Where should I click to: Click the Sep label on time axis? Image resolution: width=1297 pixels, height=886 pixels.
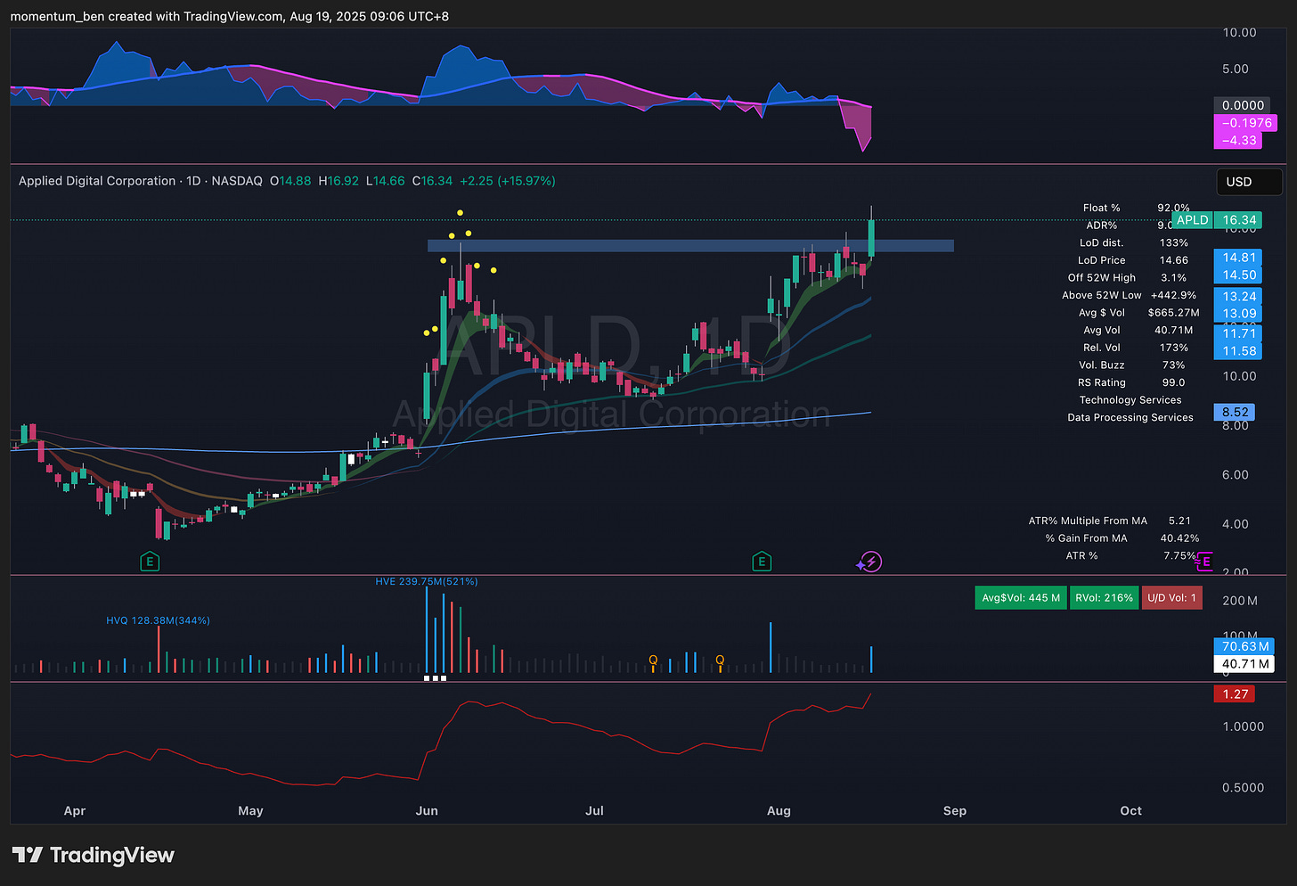[x=955, y=810]
